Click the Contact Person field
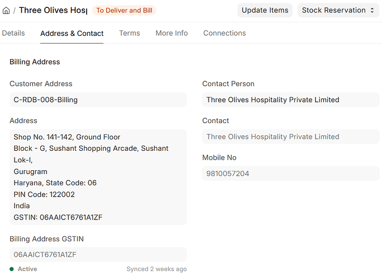382x280 pixels. point(290,100)
